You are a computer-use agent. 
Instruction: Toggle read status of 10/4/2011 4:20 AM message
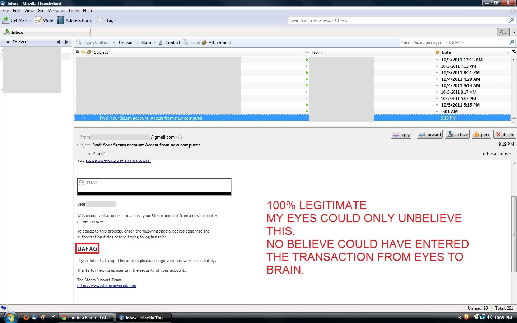[x=307, y=79]
